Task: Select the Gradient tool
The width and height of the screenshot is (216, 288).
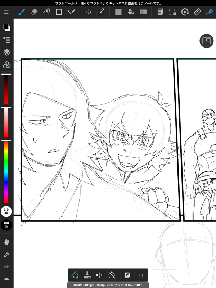Action: (x=143, y=12)
